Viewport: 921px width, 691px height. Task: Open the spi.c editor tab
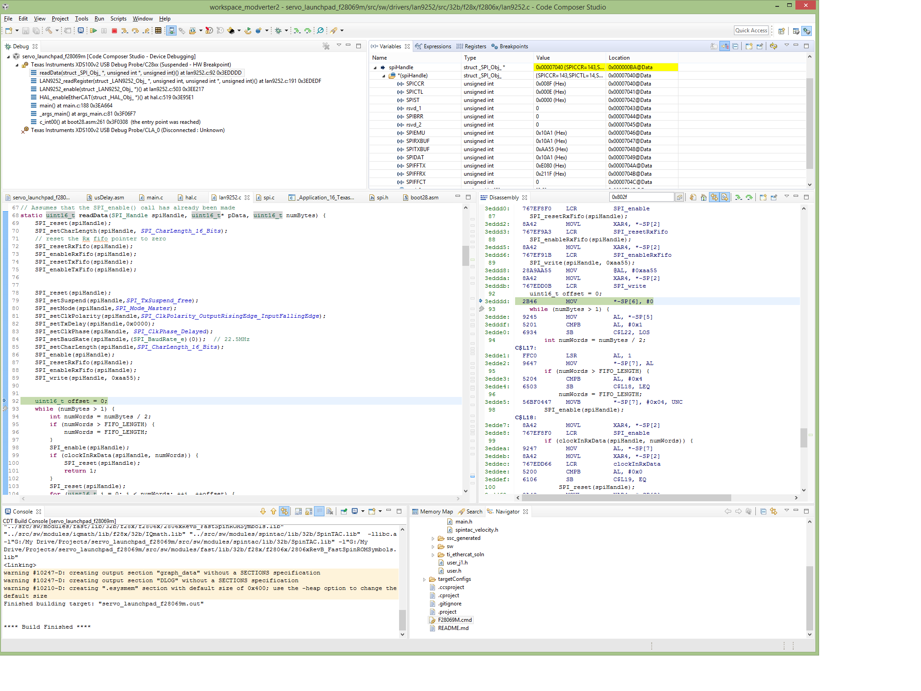pos(265,198)
